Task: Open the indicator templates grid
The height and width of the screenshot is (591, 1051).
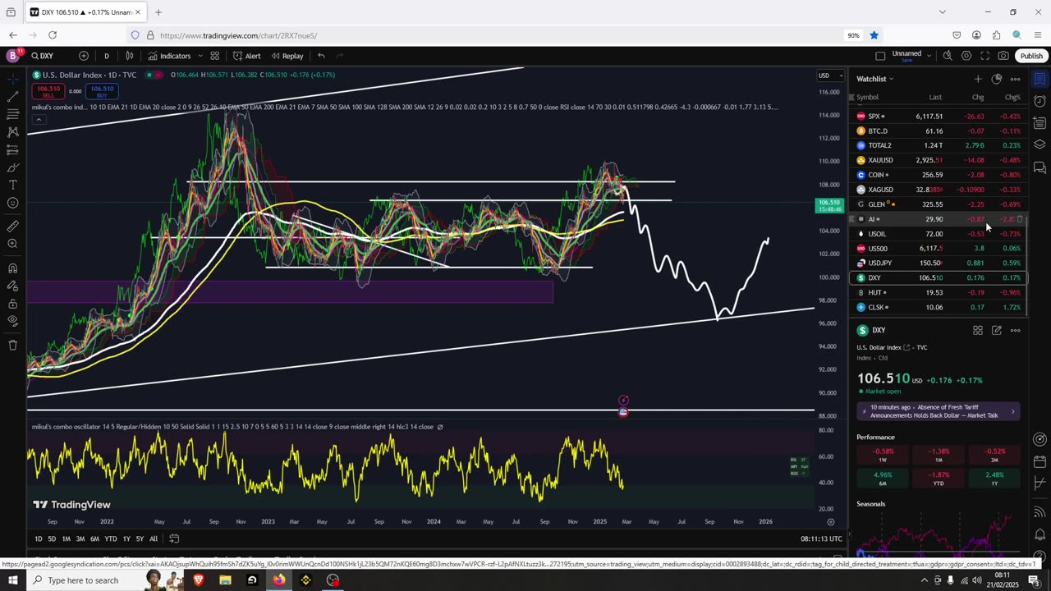Action: coord(214,56)
